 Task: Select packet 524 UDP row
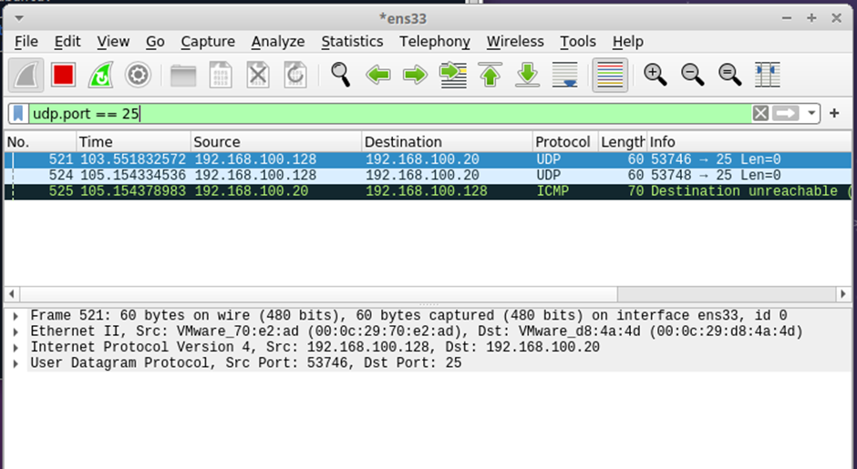(428, 175)
